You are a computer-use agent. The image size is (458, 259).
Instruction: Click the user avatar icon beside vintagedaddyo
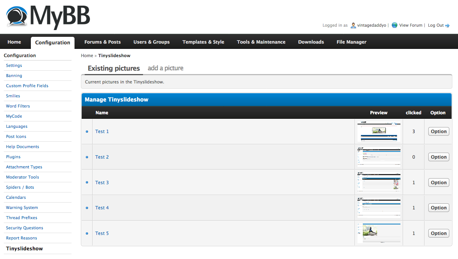(353, 25)
